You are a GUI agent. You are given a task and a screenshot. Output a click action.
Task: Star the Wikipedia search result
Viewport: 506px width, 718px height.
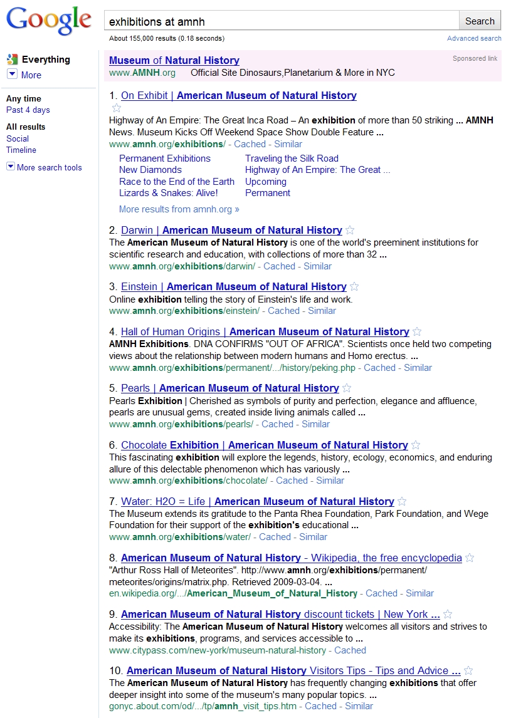[470, 558]
